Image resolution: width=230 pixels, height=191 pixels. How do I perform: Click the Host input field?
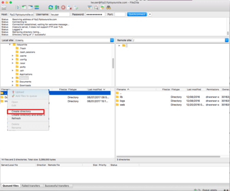click(22, 14)
